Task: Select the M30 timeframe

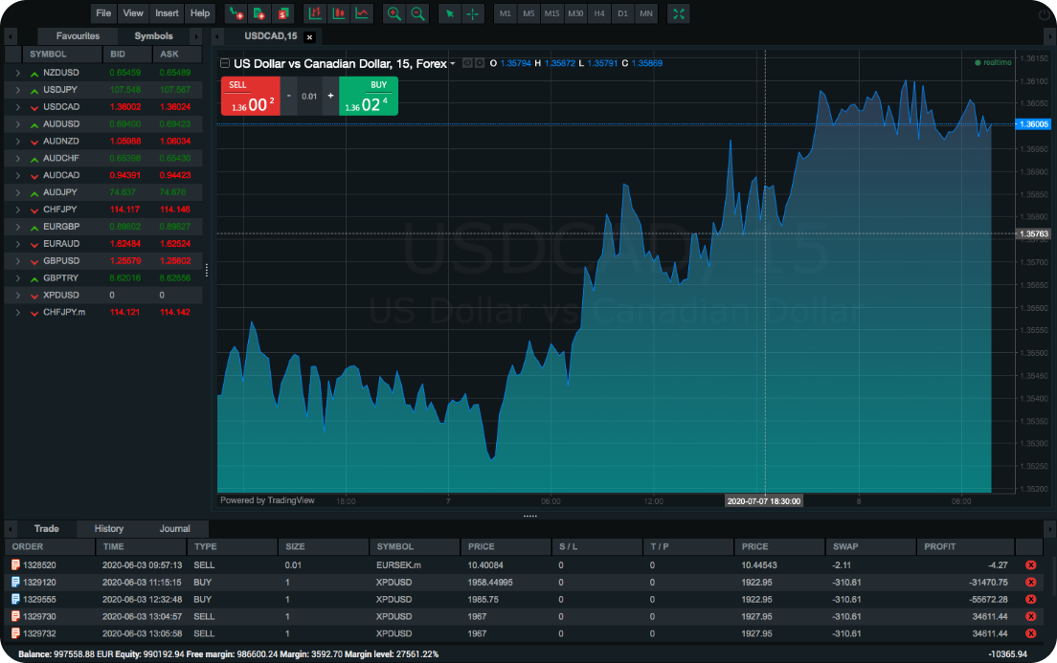Action: pos(575,13)
